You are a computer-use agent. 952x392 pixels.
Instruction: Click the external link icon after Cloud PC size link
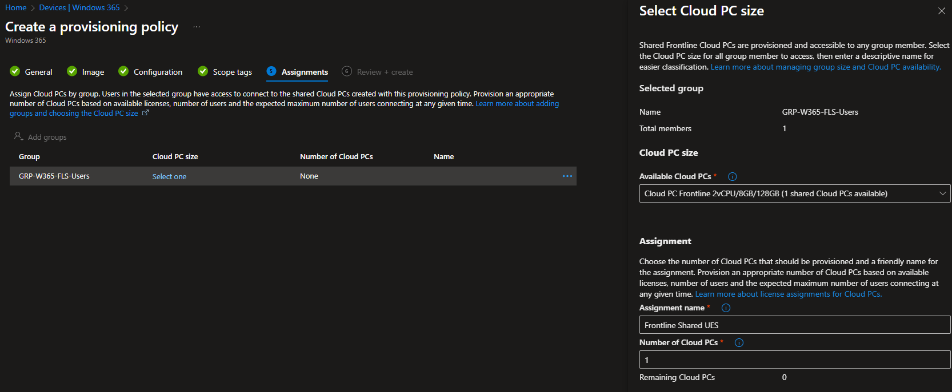click(x=145, y=113)
